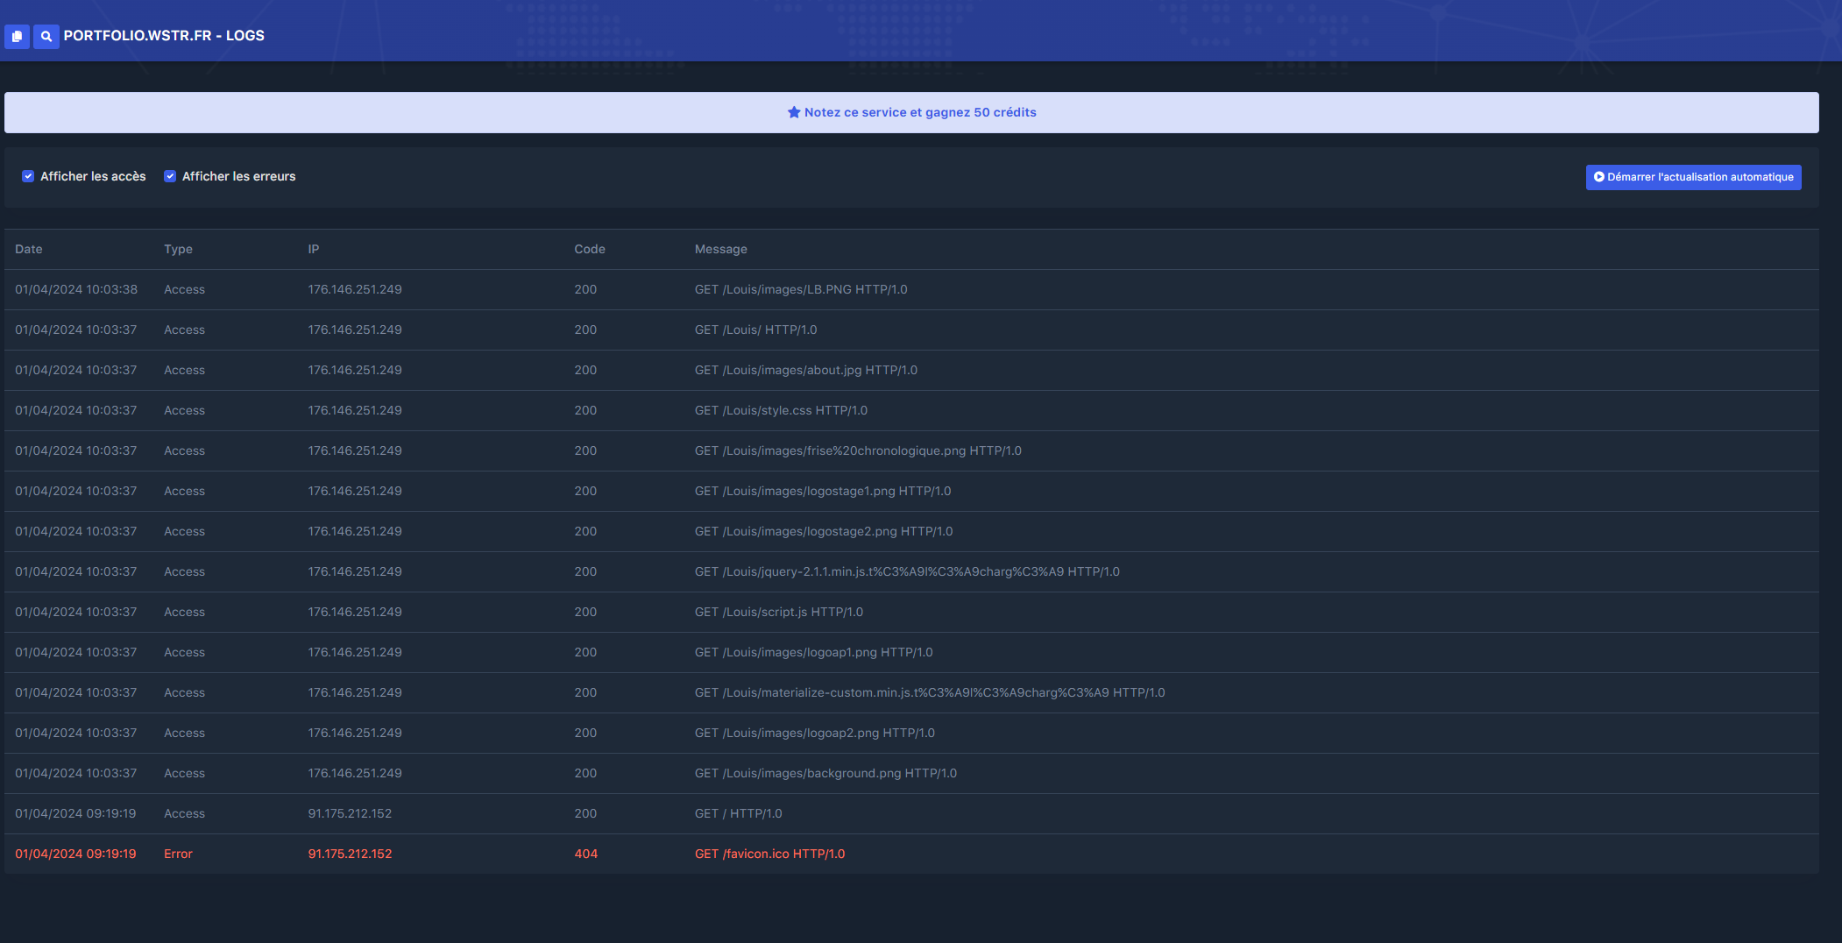Image resolution: width=1842 pixels, height=943 pixels.
Task: Select the Message column header
Action: click(720, 249)
